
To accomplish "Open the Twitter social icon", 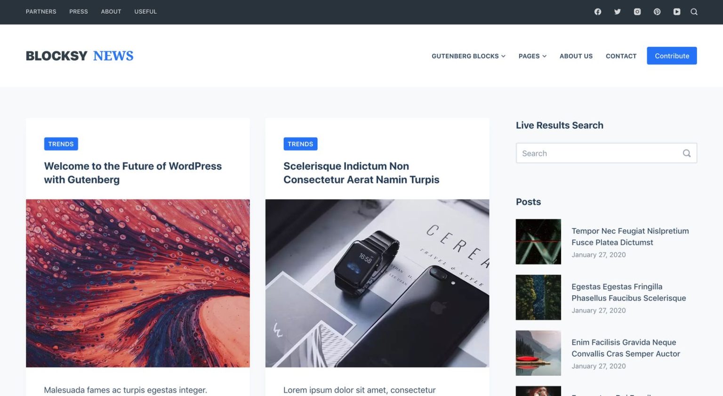I will point(618,12).
